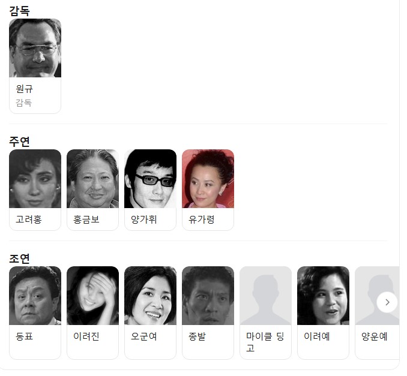The height and width of the screenshot is (376, 407).
Task: Click 마이클 딩고 placeholder avatar icon
Action: point(265,296)
